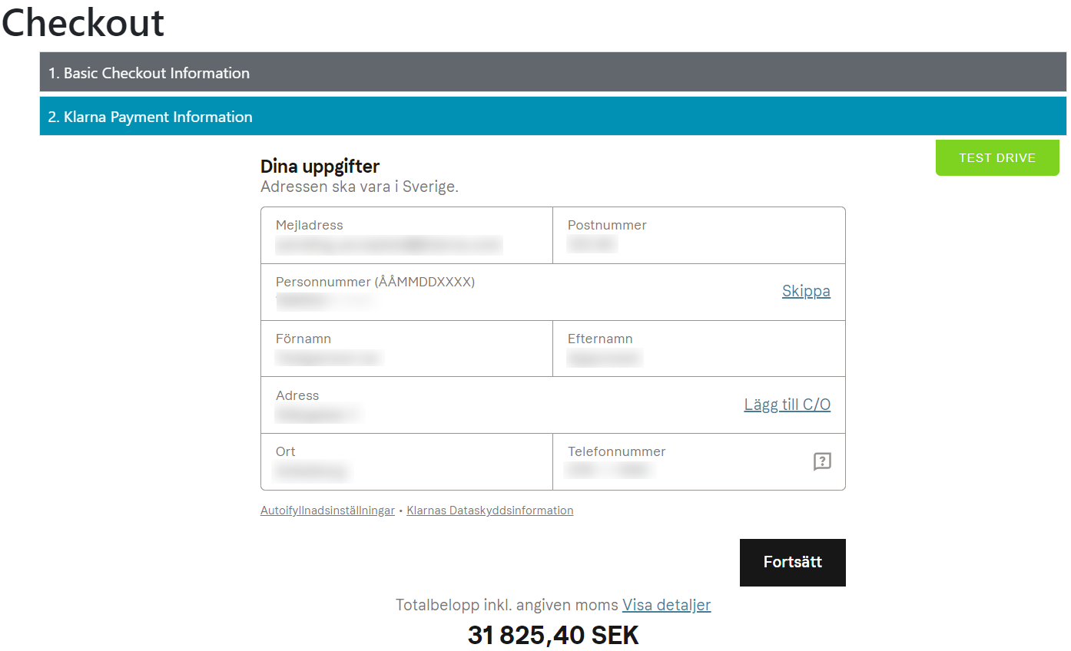Open Klarnas Dataskyddsinformation link
Image resolution: width=1071 pixels, height=651 pixels.
490,511
